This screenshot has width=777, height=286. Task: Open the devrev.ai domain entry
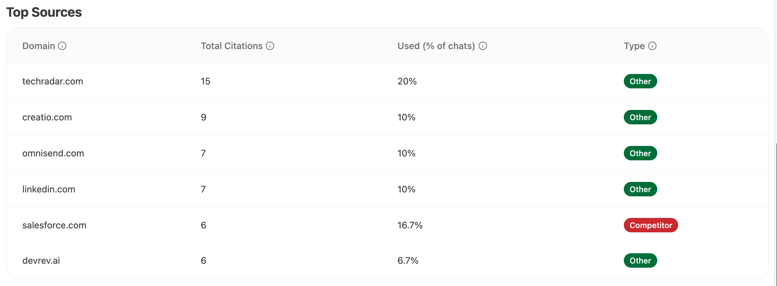(x=41, y=260)
